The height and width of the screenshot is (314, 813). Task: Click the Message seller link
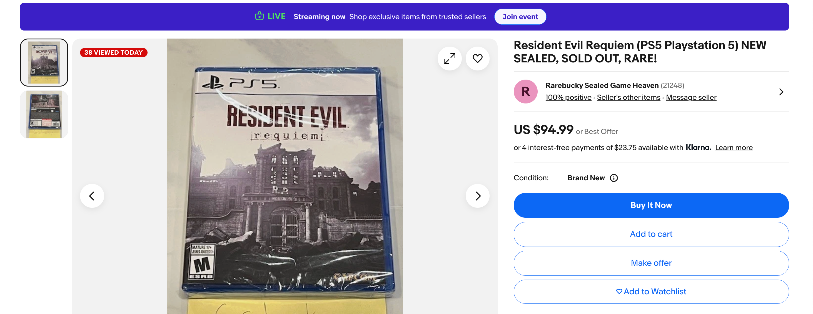click(691, 98)
